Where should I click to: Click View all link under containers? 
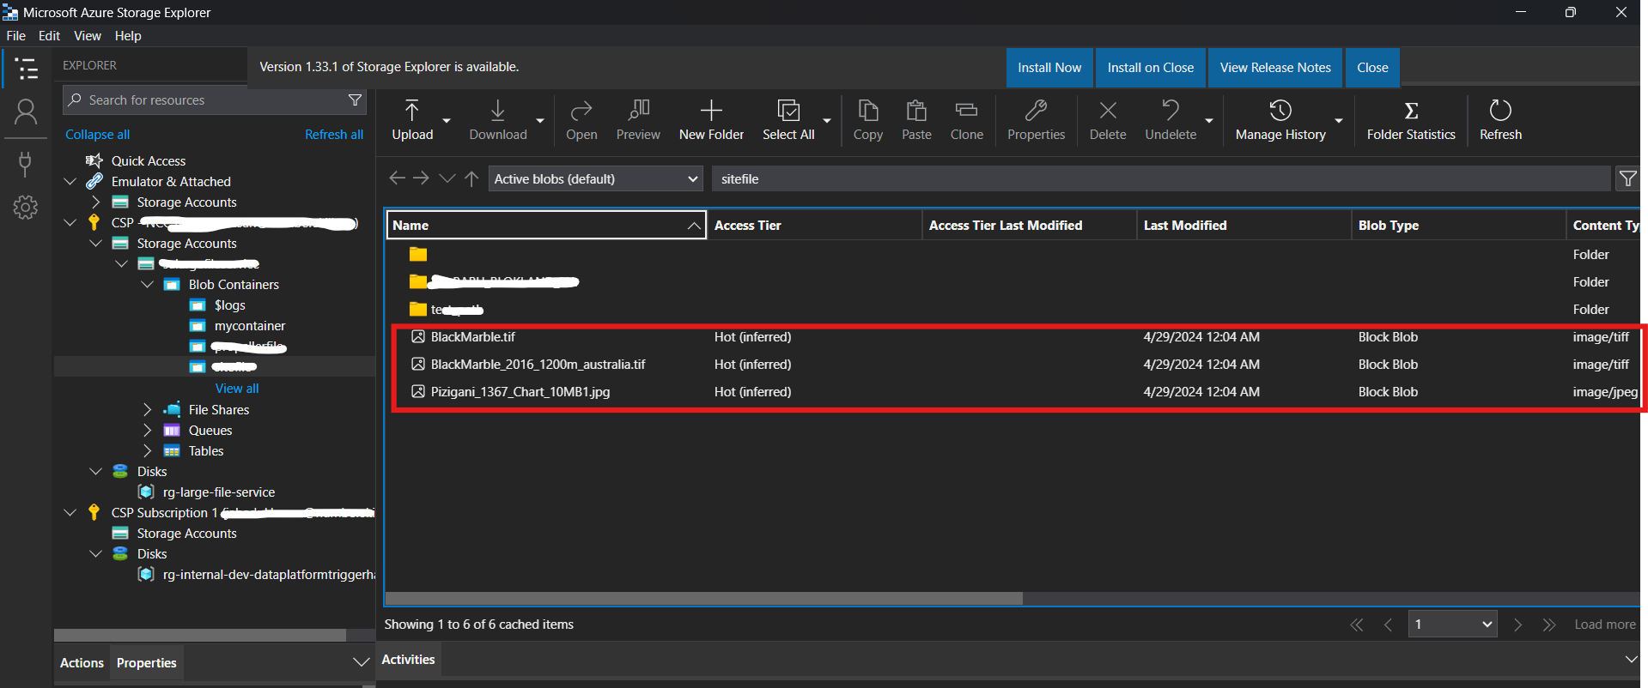pyautogui.click(x=237, y=389)
